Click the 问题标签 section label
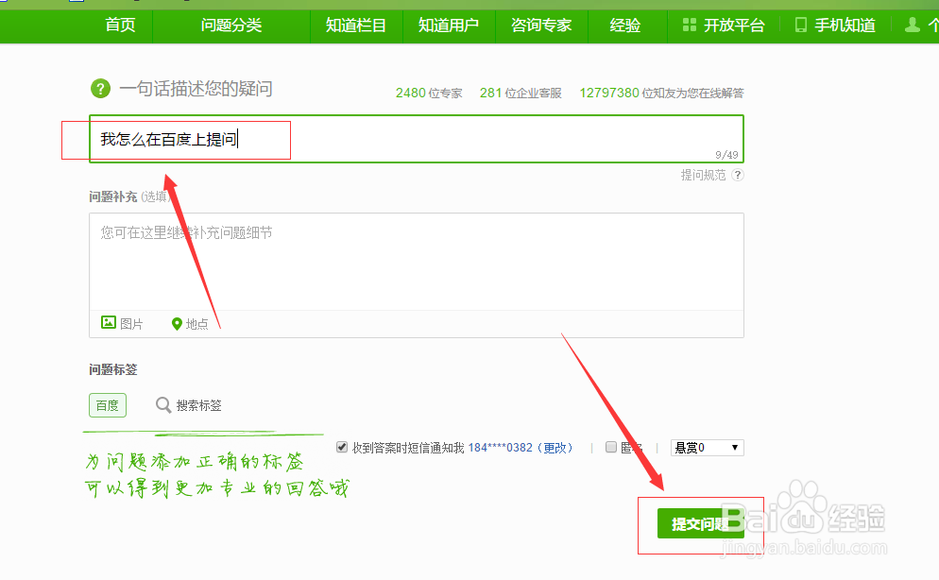Screen dimensions: 939x580 click(x=113, y=370)
